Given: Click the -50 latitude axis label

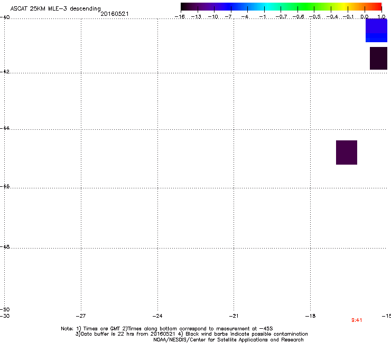Looking at the screenshot, I should point(5,310).
